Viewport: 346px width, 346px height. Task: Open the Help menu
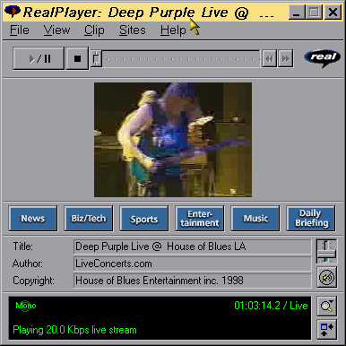(173, 30)
